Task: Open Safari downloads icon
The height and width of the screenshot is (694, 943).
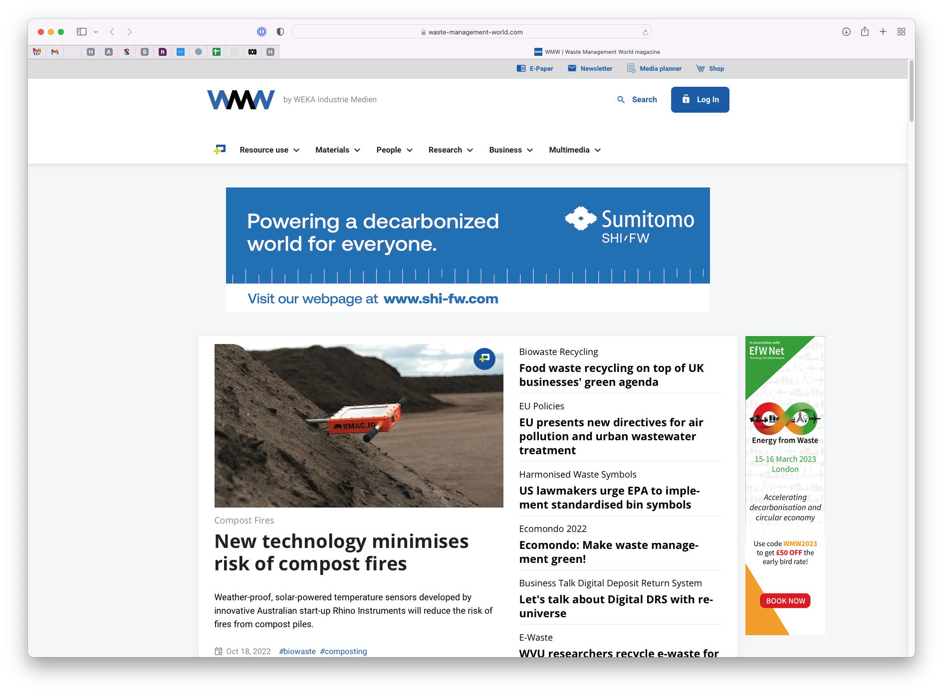Action: pos(846,32)
